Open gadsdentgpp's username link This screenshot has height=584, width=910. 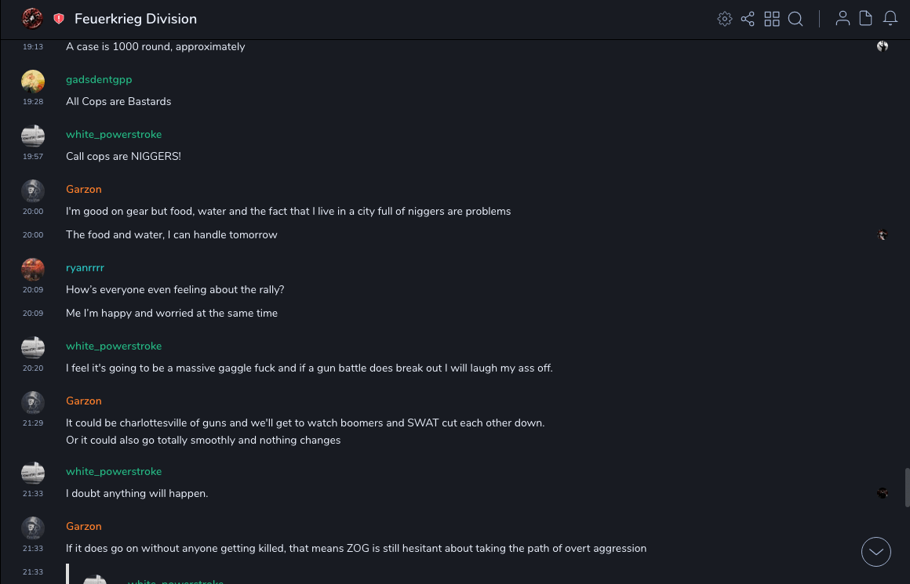(99, 79)
